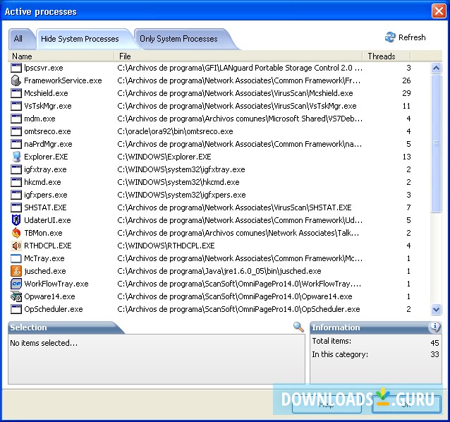
Task: Select the jusched.exe Java path
Action: 219,271
